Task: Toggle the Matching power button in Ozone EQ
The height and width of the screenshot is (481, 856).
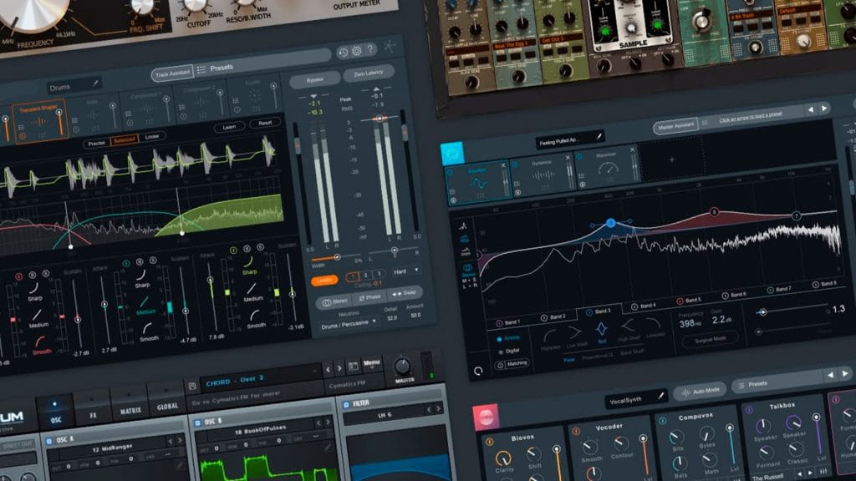Action: pos(501,365)
